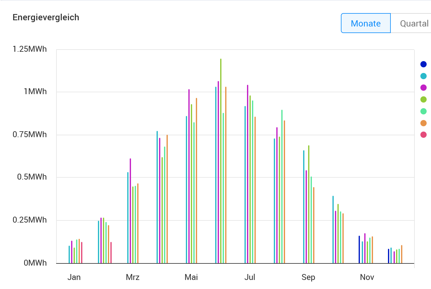This screenshot has height=289, width=431.
Task: Click the dark blue bar in November
Action: coord(359,249)
